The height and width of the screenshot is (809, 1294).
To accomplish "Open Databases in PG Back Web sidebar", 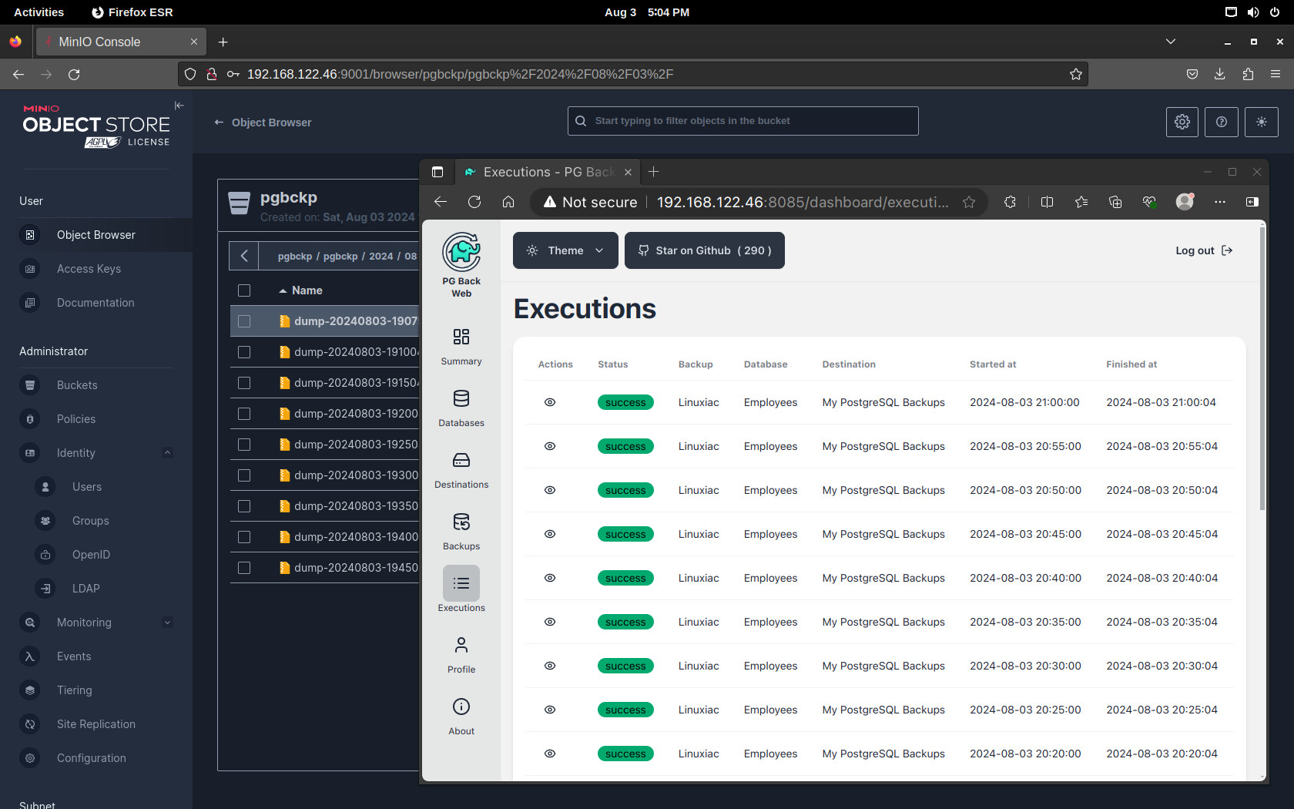I will (461, 408).
